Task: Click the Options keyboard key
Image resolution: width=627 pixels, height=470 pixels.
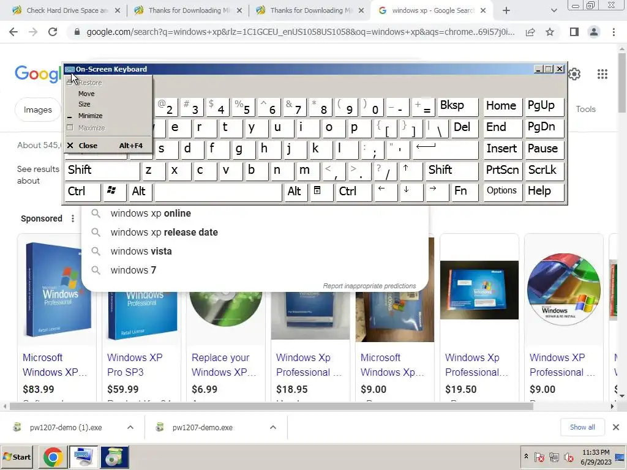Action: [x=502, y=192]
